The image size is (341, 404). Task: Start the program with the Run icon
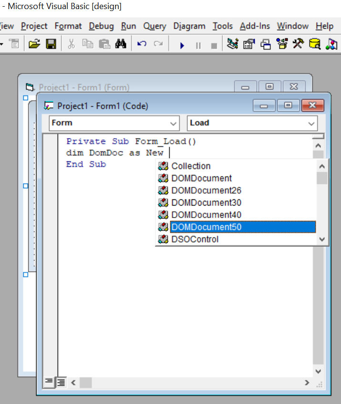coord(182,46)
